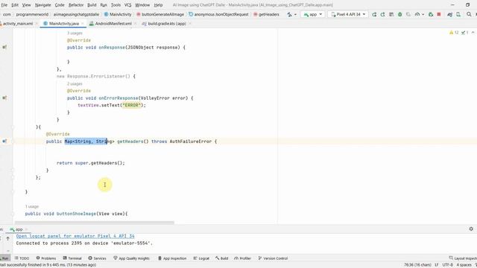Select the MainActivity.java tab
The image size is (477, 268).
coord(63,23)
